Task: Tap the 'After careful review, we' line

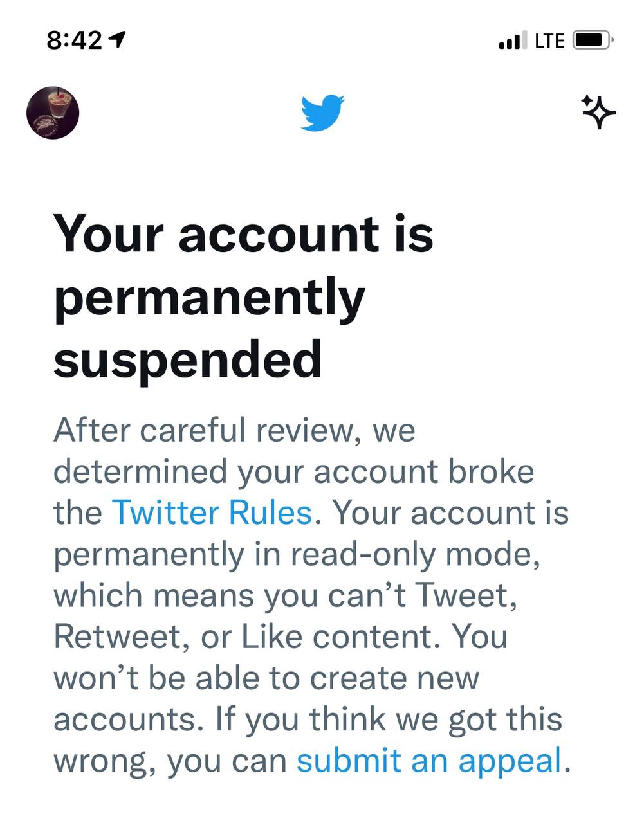Action: point(235,430)
